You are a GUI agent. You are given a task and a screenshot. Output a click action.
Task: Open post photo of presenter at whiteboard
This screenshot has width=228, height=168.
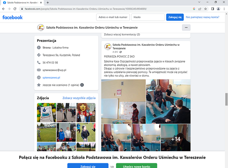pyautogui.click(x=124, y=101)
